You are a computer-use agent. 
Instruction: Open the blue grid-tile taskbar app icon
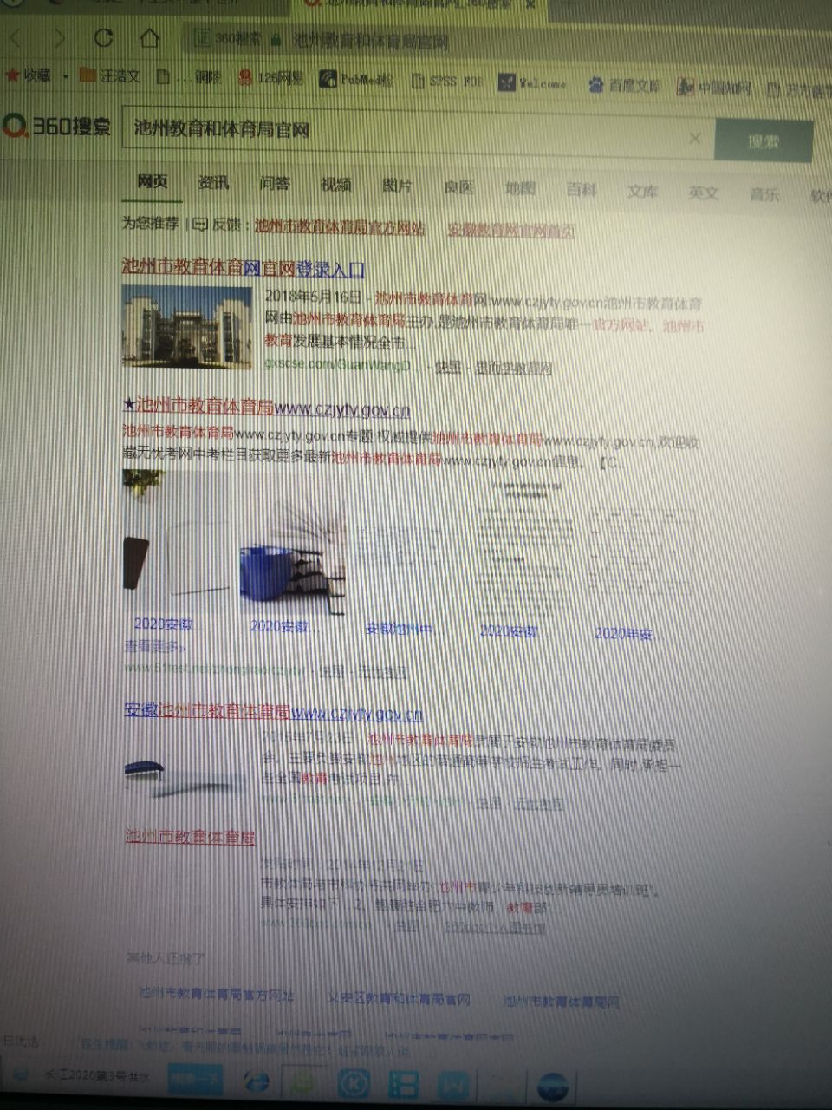click(403, 1084)
